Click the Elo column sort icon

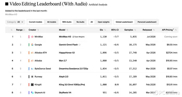(x=105, y=30)
